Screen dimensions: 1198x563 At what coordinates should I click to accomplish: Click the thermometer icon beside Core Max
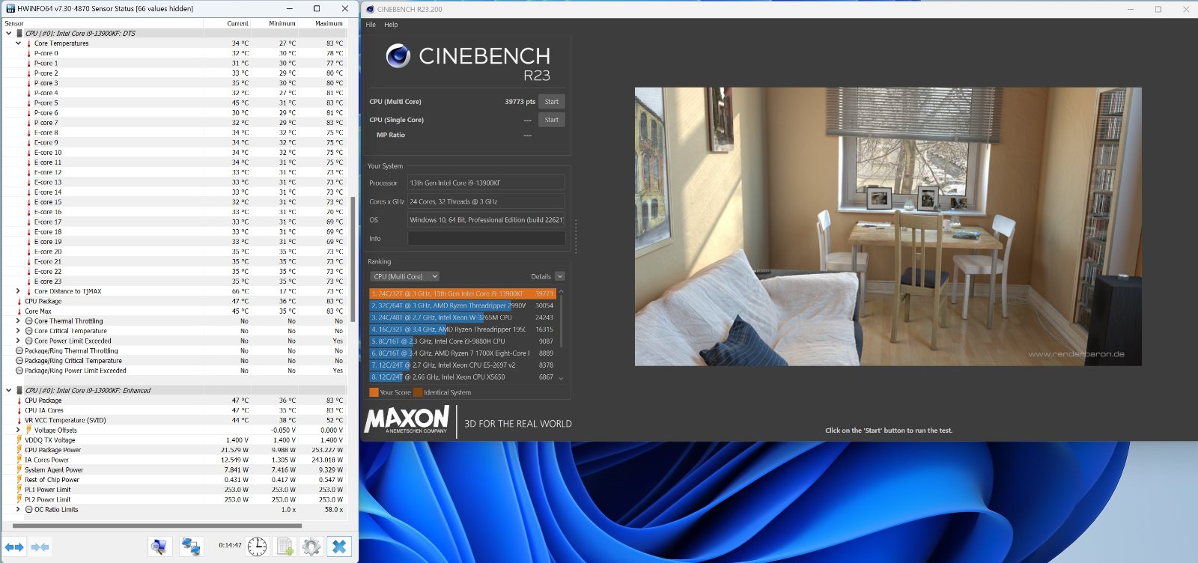pos(20,311)
